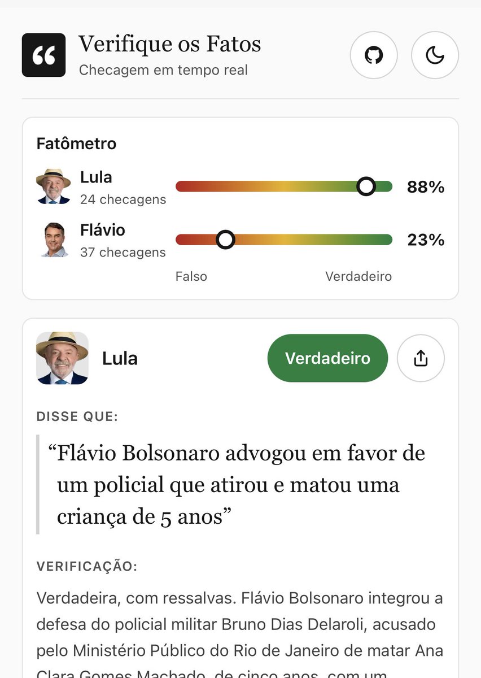Click Lula's large portrait in the card

[x=62, y=358]
